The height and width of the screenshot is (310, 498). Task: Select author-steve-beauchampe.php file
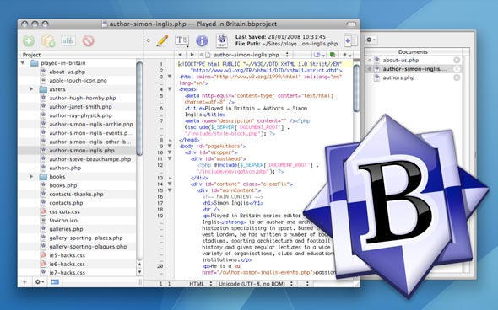pyautogui.click(x=89, y=159)
